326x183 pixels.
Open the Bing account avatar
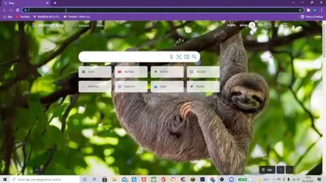(x=252, y=25)
